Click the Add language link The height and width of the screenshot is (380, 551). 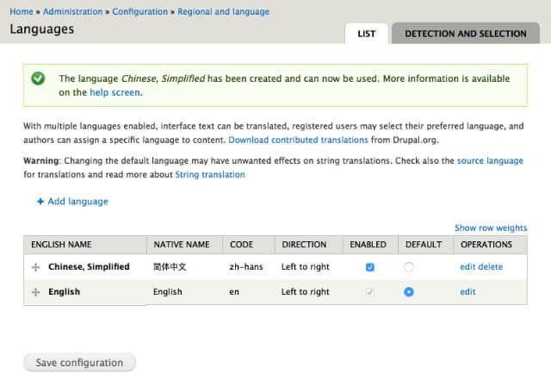(x=77, y=202)
